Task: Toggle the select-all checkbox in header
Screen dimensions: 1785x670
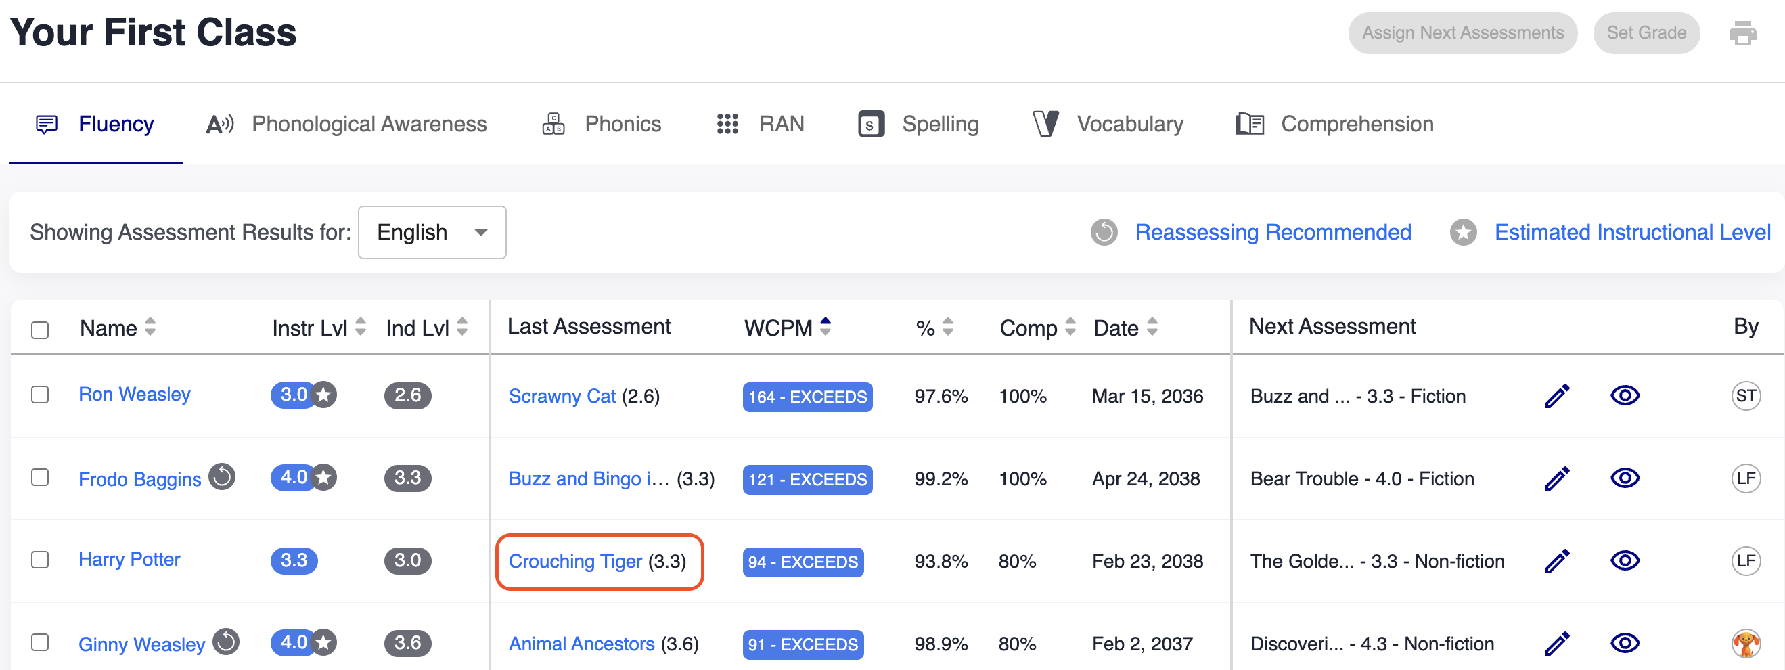Action: pos(40,330)
